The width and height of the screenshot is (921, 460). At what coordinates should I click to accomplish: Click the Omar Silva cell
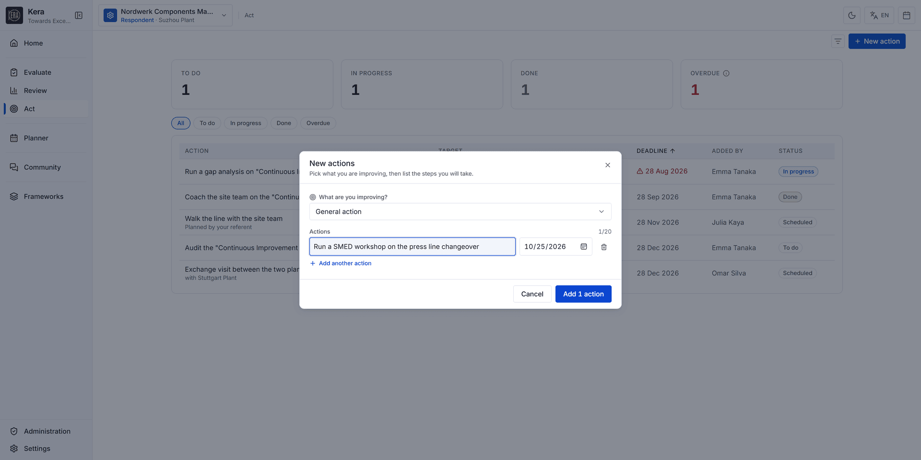pyautogui.click(x=729, y=273)
